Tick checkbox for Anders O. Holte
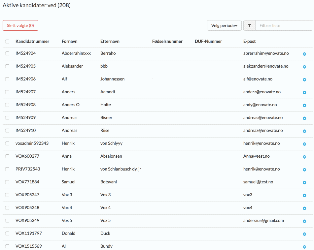Viewport: 314px width, 250px height. [7, 105]
